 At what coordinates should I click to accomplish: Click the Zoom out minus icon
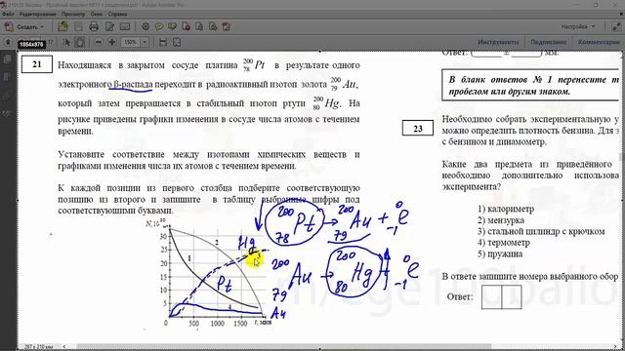[x=99, y=42]
